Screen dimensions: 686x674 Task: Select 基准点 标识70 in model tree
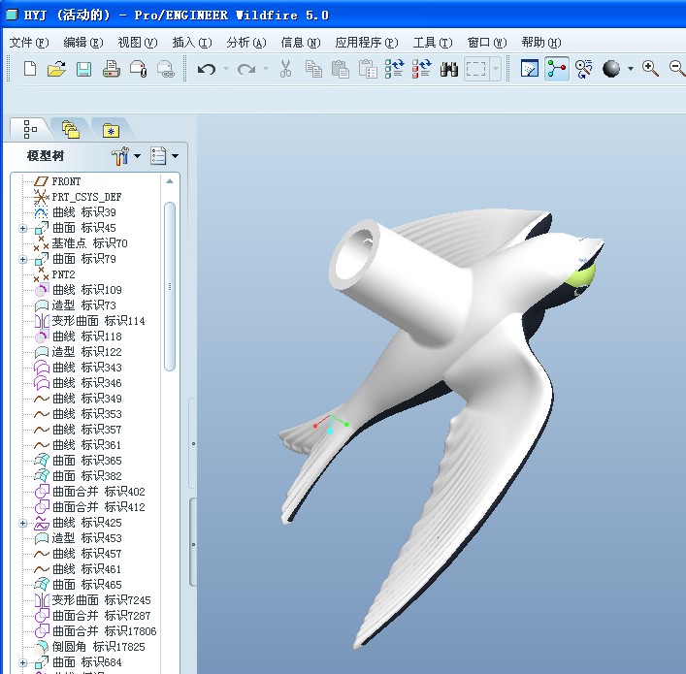pos(81,243)
